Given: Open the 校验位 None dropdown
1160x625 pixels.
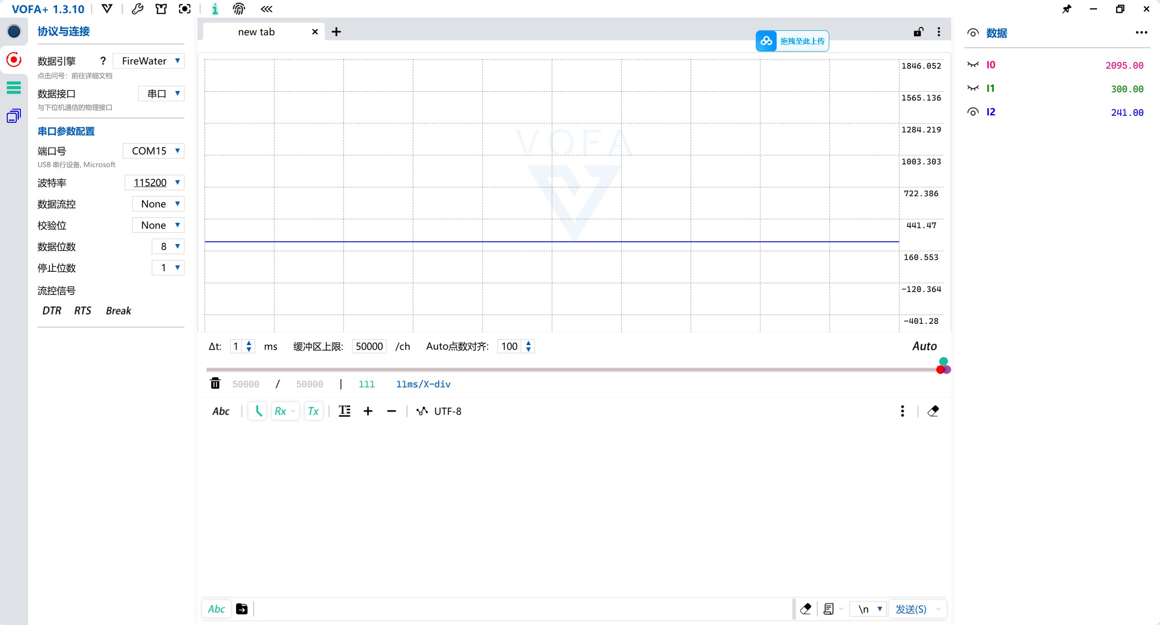Looking at the screenshot, I should point(158,225).
